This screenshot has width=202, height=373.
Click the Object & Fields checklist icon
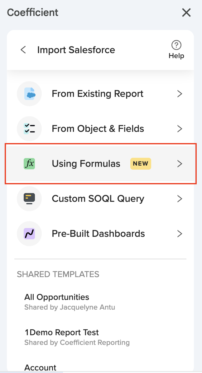(30, 129)
